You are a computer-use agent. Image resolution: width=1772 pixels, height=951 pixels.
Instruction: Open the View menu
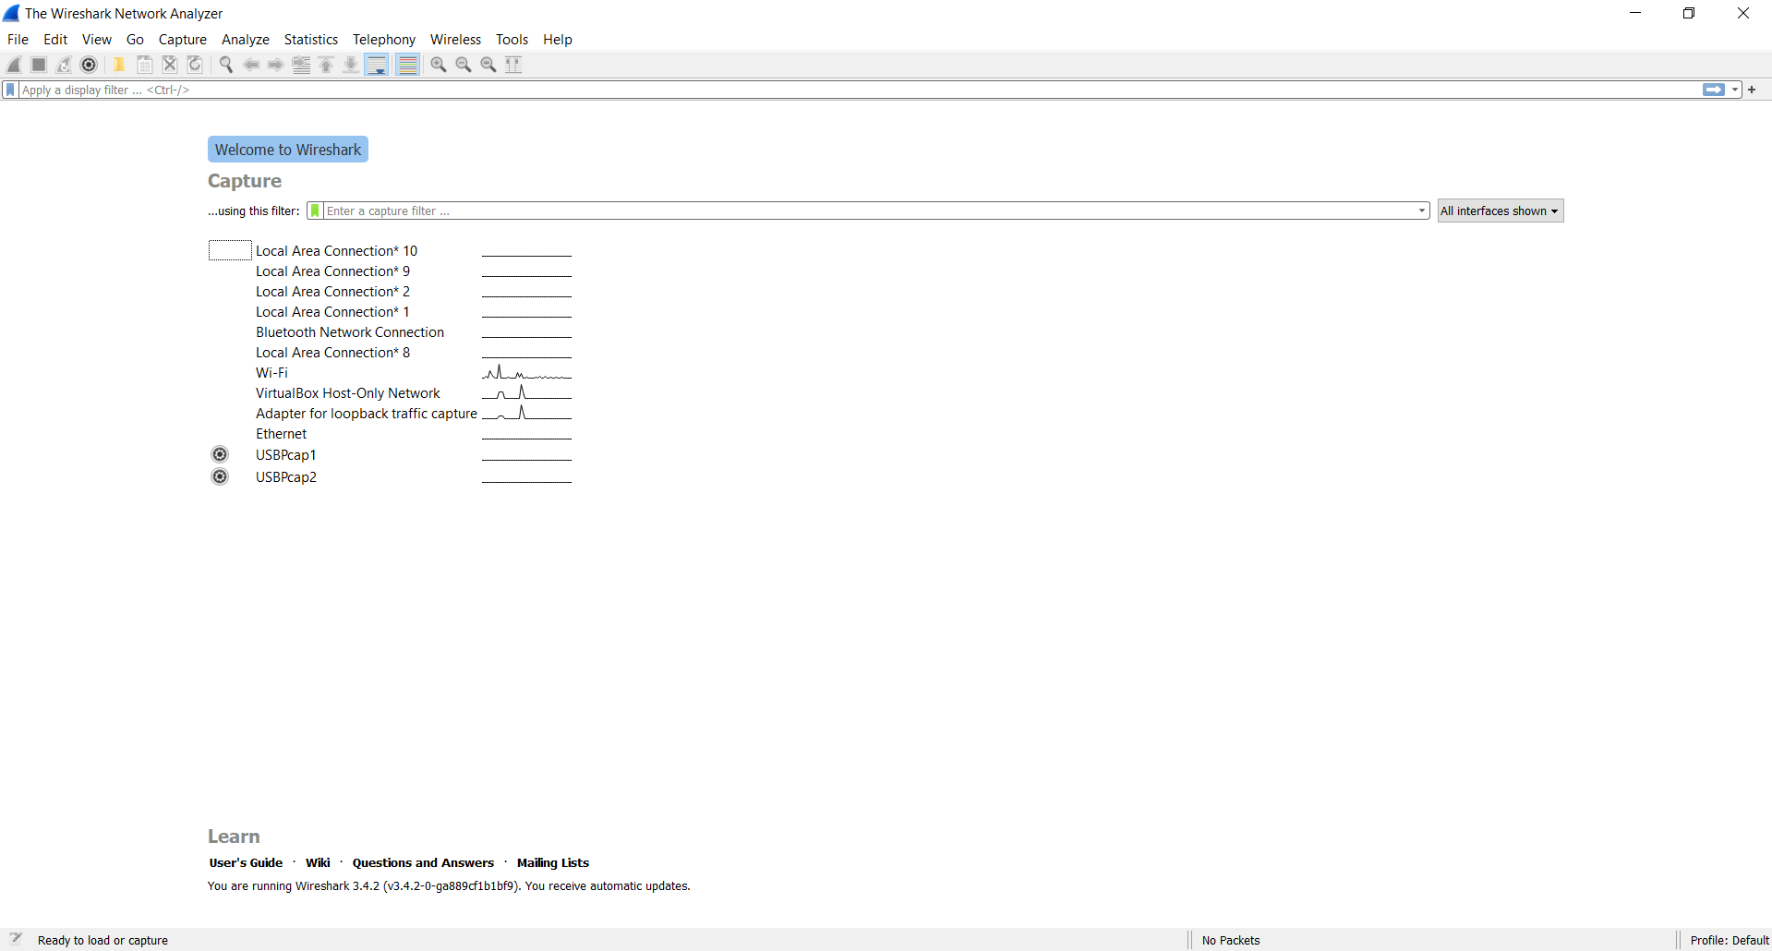pos(97,39)
